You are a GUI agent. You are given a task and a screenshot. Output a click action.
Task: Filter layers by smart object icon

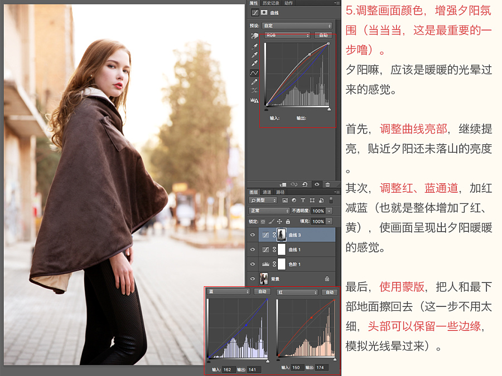(321, 201)
